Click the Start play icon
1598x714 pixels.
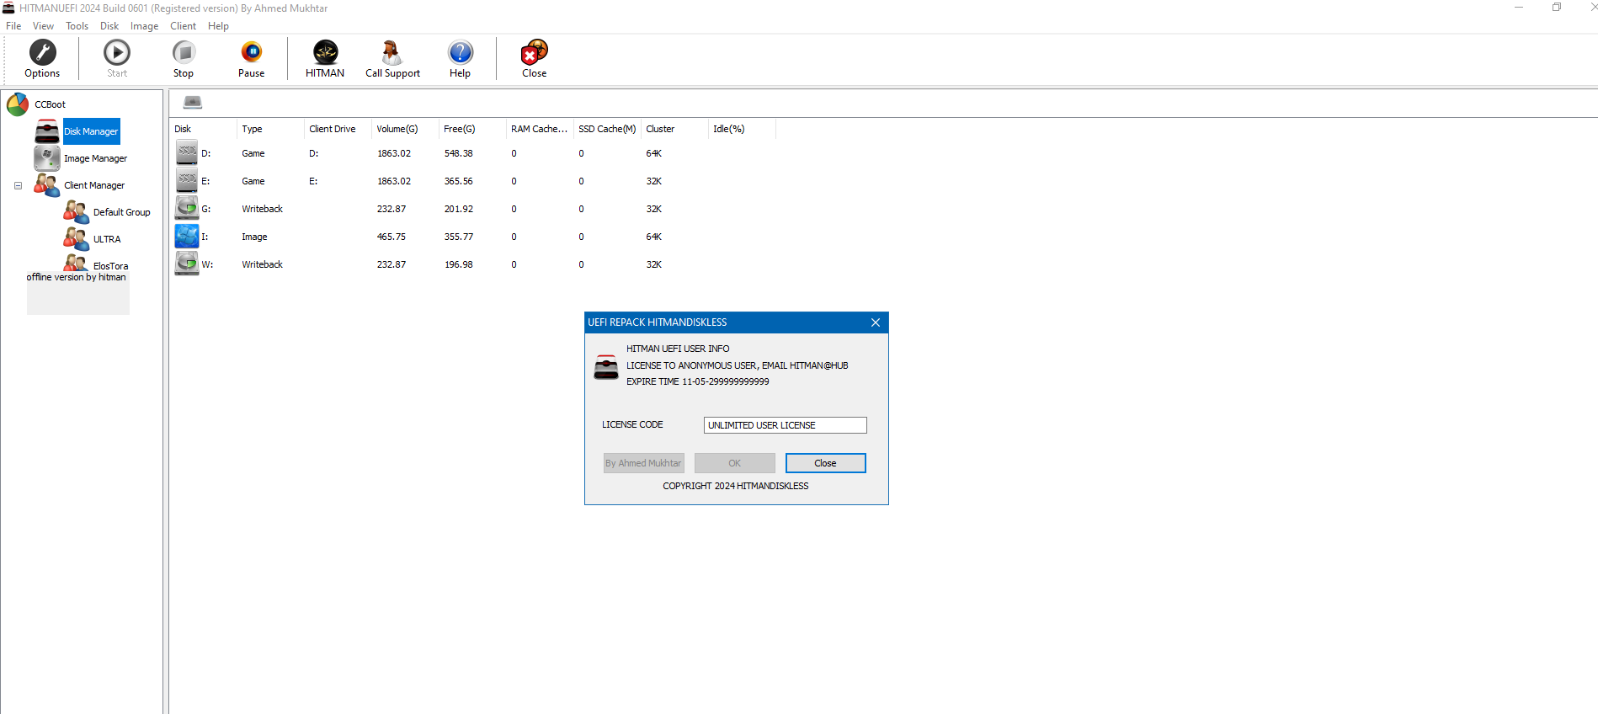click(x=117, y=53)
